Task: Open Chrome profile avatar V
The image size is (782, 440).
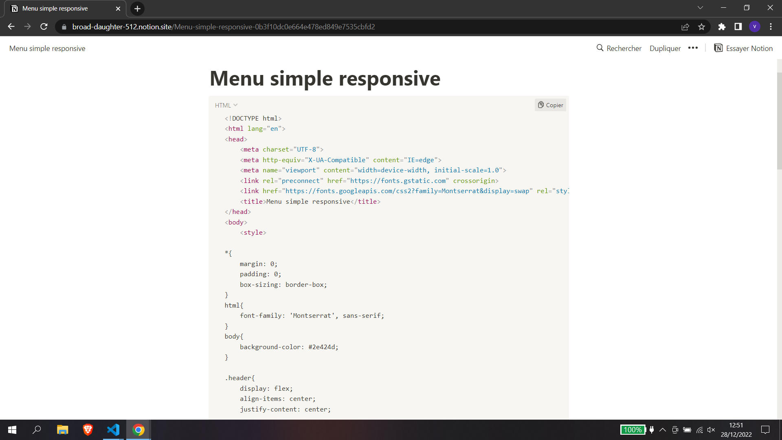Action: click(754, 26)
